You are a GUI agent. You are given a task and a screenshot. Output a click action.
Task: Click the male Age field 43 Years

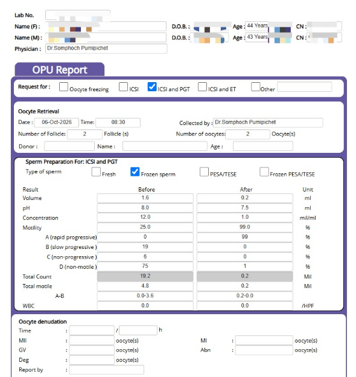(256, 37)
